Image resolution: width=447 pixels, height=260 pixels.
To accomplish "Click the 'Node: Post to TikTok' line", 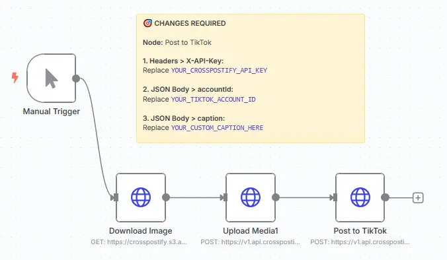I will click(177, 42).
